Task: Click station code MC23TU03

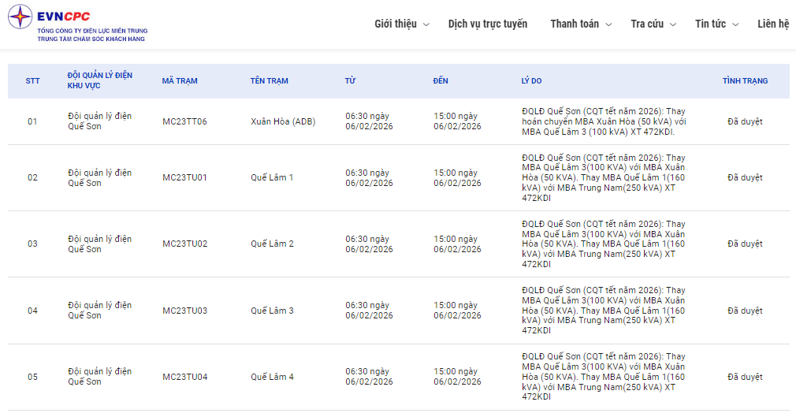Action: 185,311
